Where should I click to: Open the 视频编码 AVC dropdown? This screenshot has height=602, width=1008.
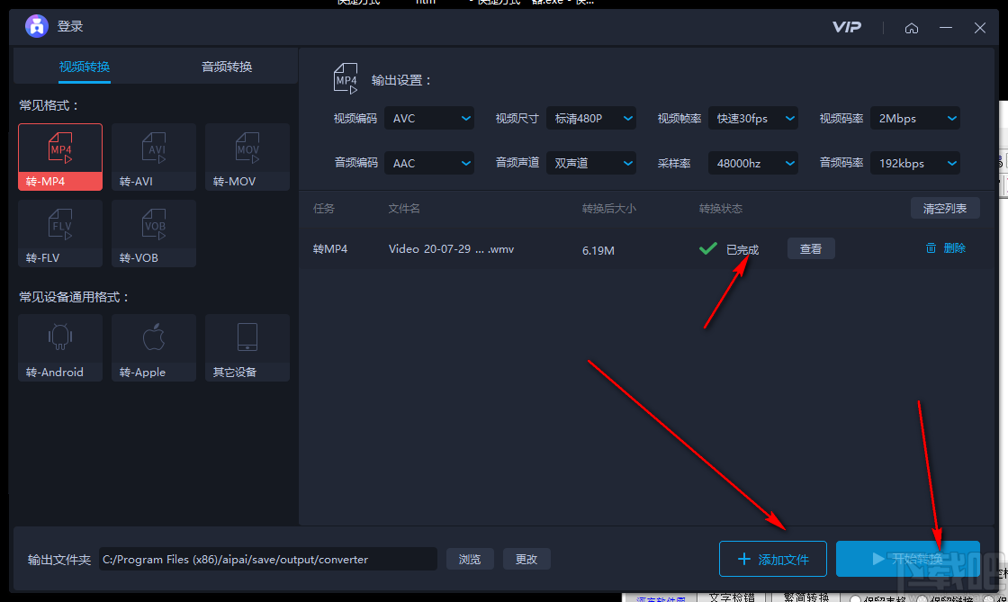tap(429, 118)
